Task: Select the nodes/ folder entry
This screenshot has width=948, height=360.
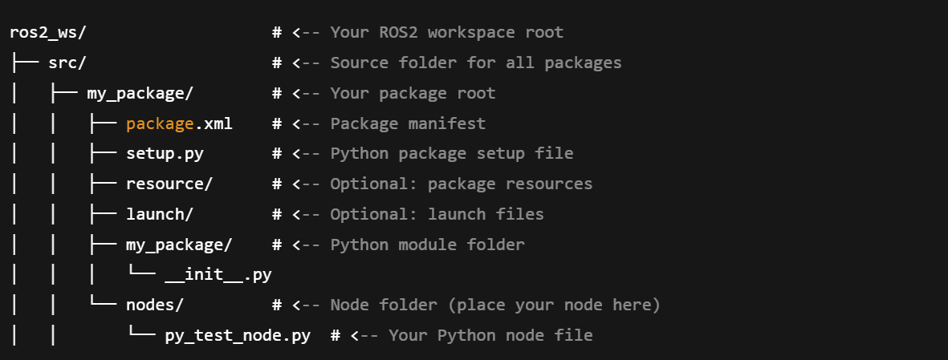Action: [155, 305]
